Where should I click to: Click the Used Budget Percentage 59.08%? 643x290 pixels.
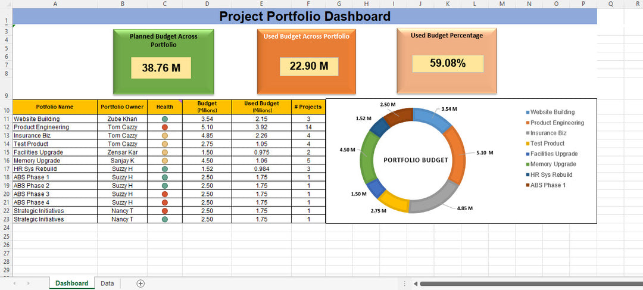(448, 64)
